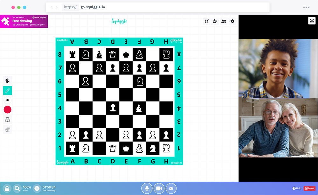Click the 100% zoom label
This screenshot has width=318, height=195.
(x=27, y=187)
